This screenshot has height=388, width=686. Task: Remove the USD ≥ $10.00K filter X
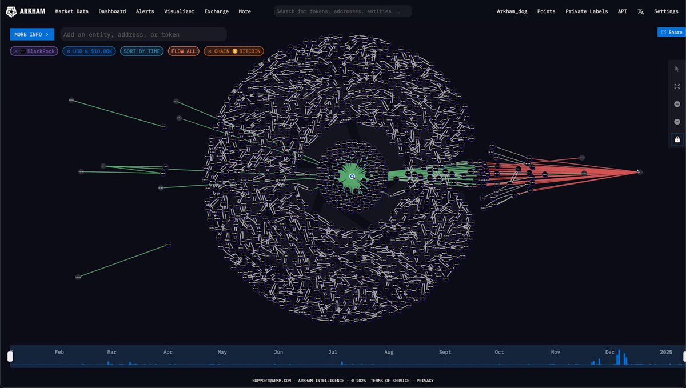[69, 51]
